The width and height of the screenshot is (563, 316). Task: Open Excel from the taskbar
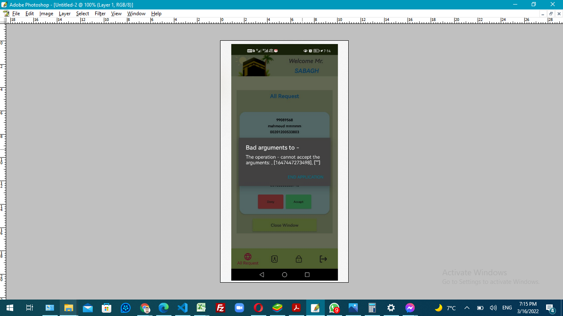[x=202, y=308]
